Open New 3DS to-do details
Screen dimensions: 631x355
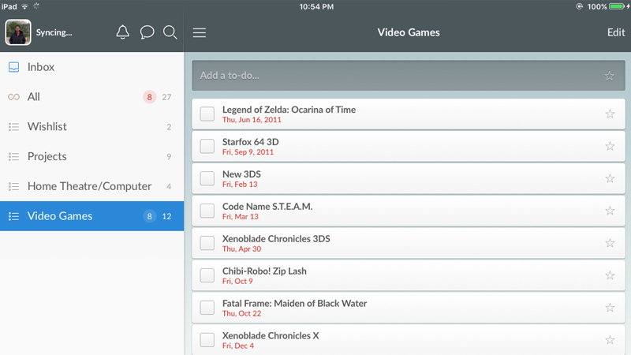tap(409, 178)
